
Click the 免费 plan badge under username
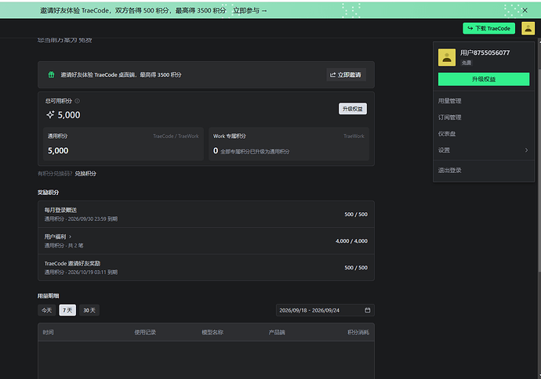(467, 63)
